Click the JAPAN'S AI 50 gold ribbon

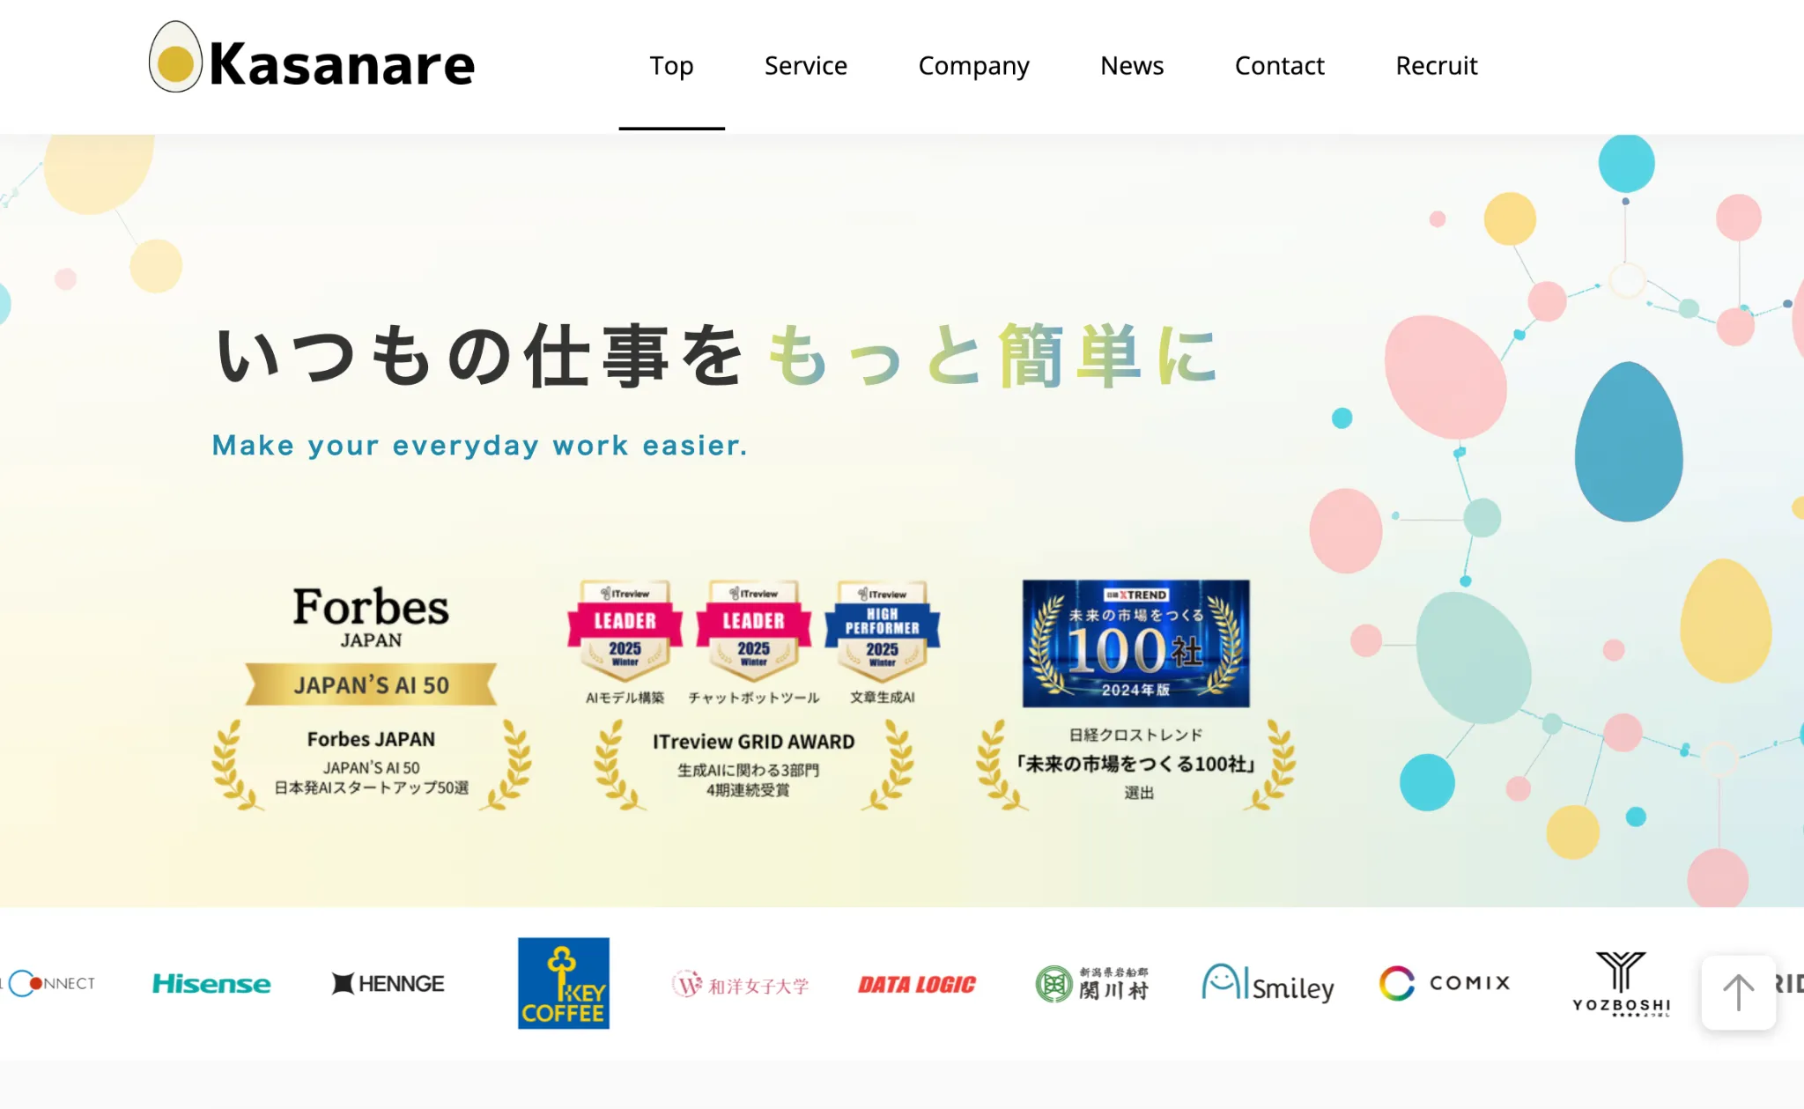point(371,684)
